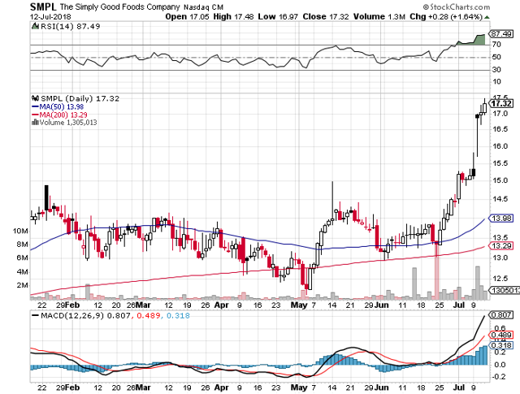Select 'The Simply Good Foods Company' title text
This screenshot has height=394, width=520.
[120, 7]
